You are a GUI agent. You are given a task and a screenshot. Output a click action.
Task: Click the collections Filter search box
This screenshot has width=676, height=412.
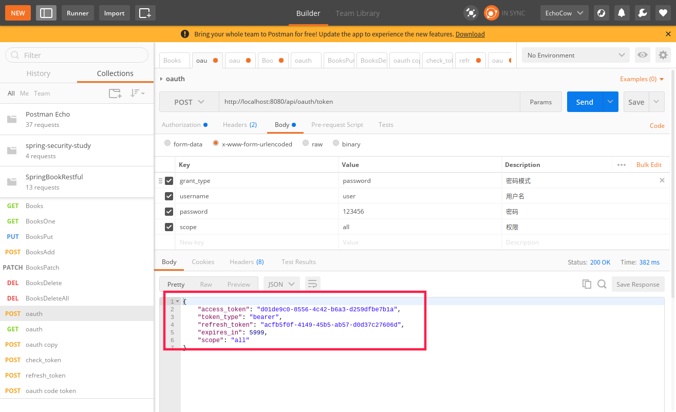(77, 55)
